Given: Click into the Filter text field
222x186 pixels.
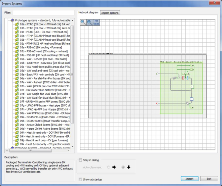Looking at the screenshot, I should click(44, 13).
